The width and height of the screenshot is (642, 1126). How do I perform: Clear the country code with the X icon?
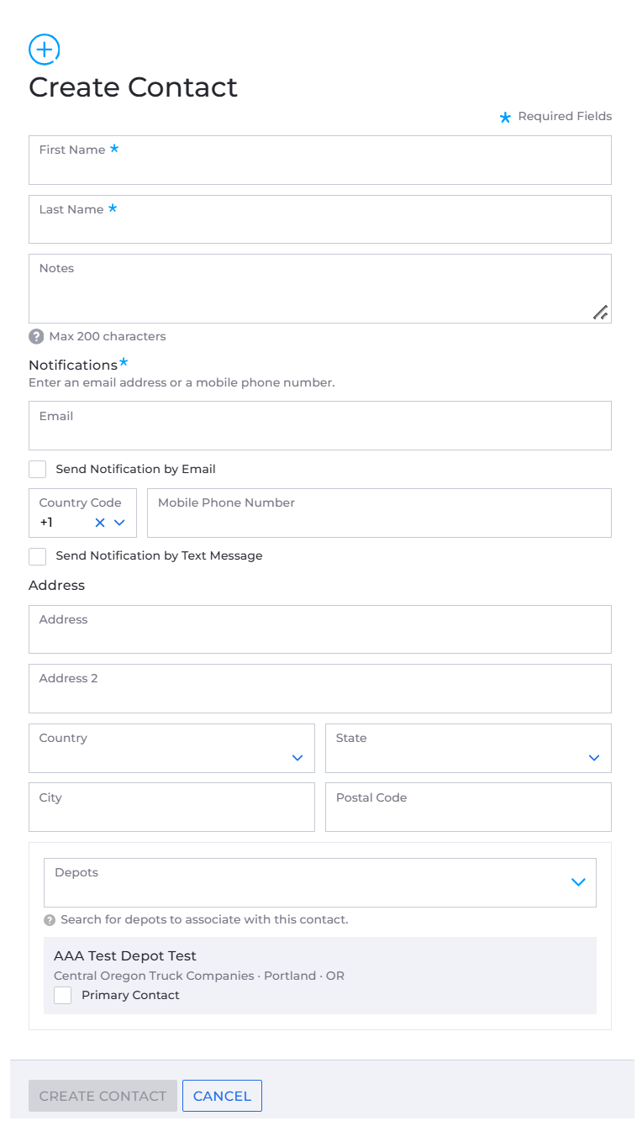coord(100,523)
